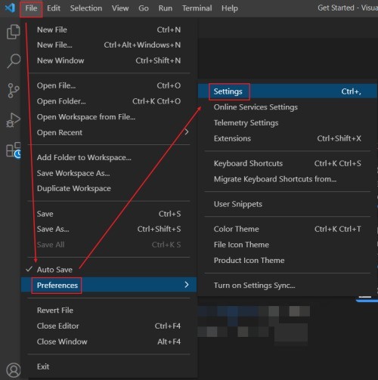Open the Terminal menu
The width and height of the screenshot is (378, 380).
[x=197, y=8]
